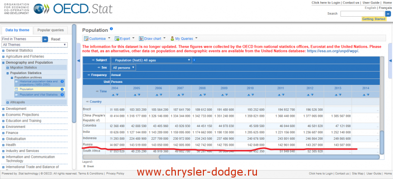393x179 pixels.
Task: Collapse Demography and Population theme
Action: coord(3,63)
